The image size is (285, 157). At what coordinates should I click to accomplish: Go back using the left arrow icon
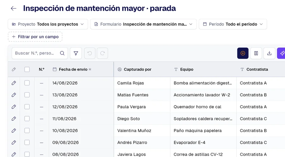[x=14, y=8]
